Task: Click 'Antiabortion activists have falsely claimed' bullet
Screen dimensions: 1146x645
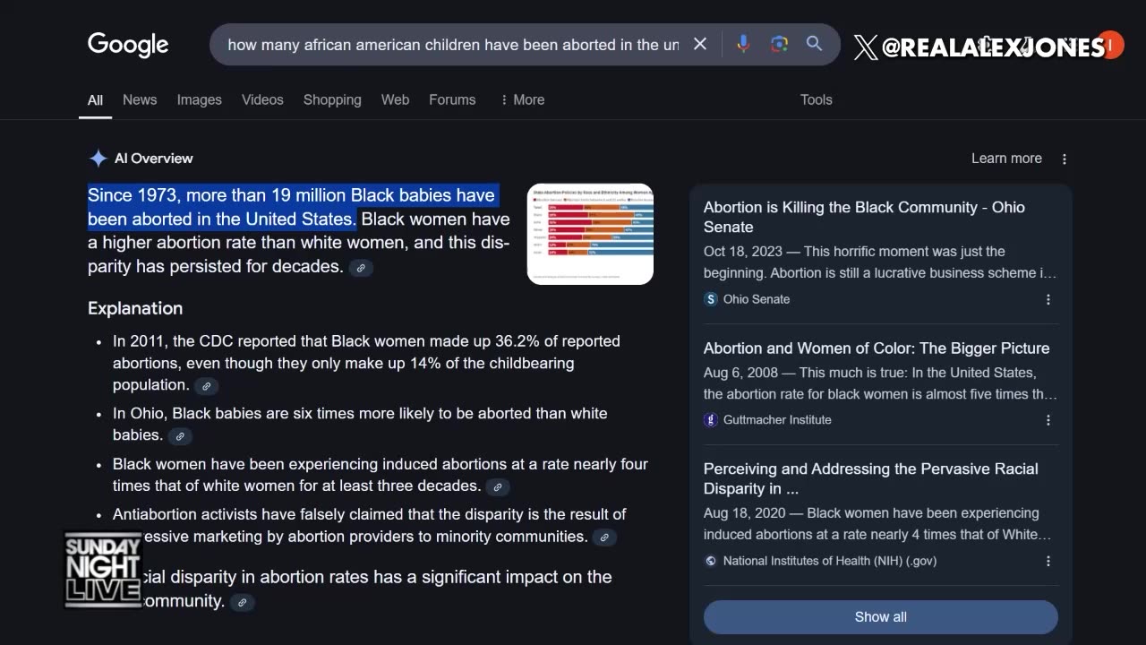Action: pos(369,526)
